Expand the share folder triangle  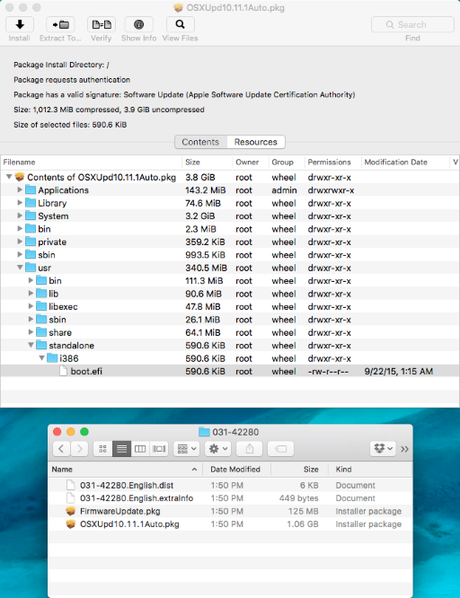point(31,332)
